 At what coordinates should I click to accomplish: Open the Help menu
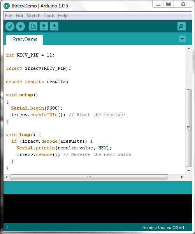(63, 16)
